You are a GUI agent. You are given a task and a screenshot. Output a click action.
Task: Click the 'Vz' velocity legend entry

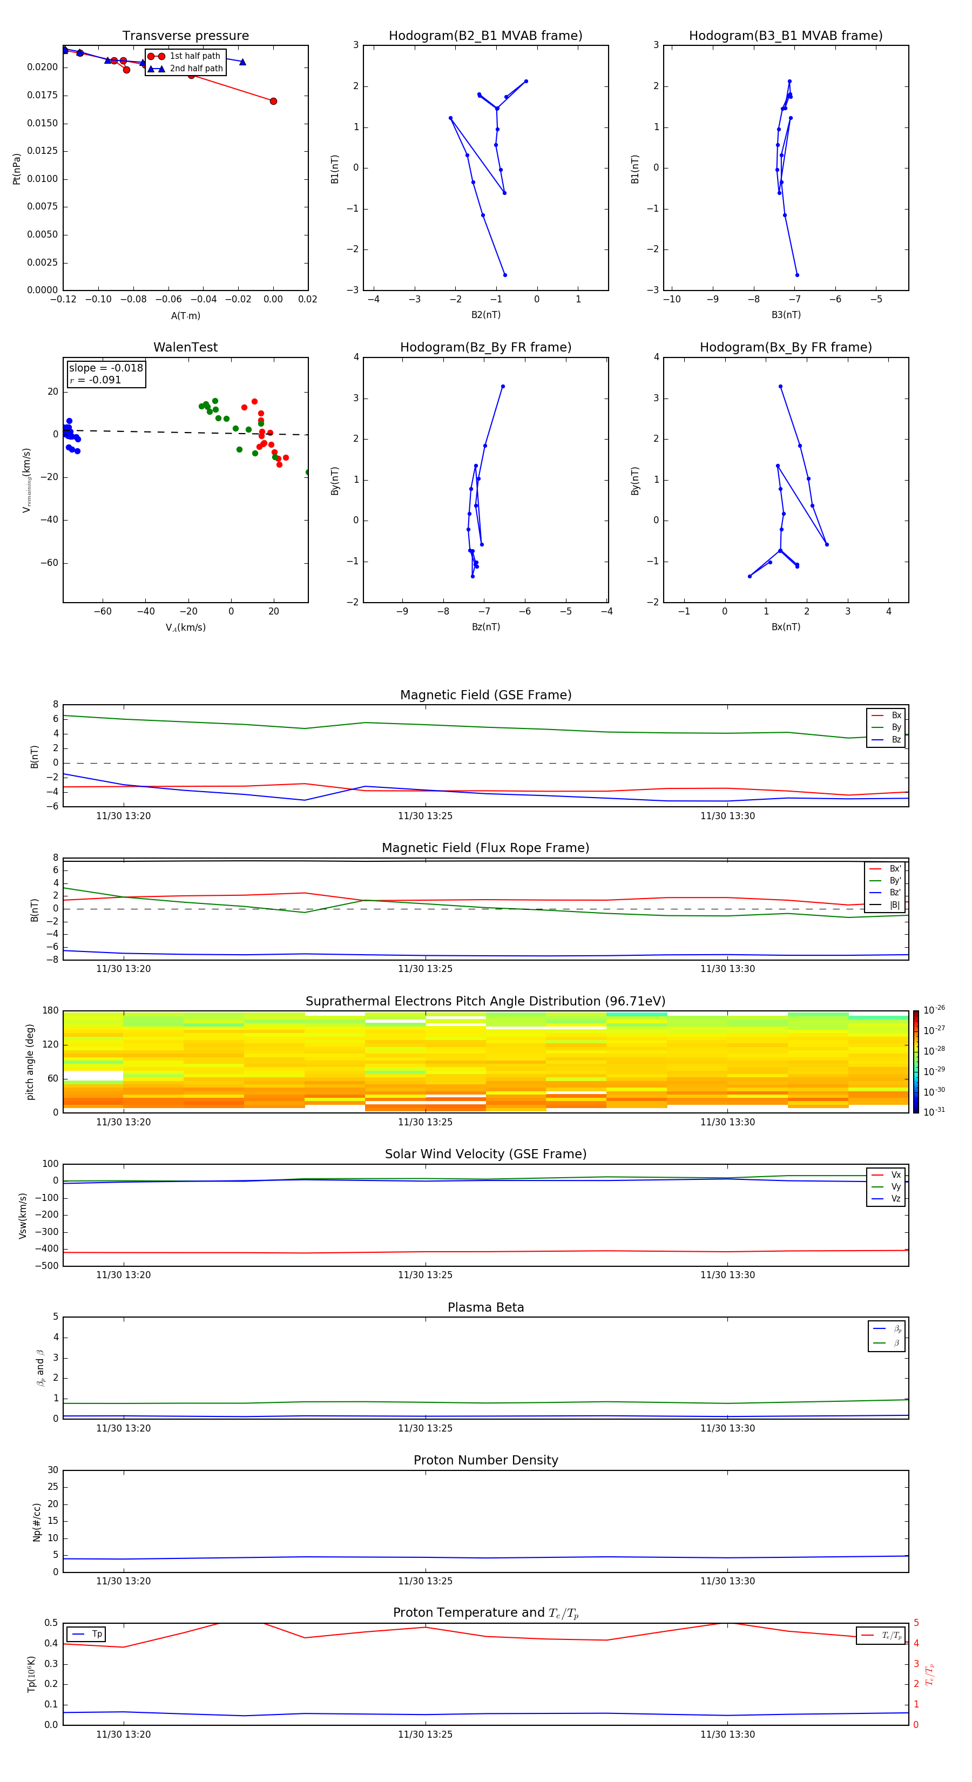coord(886,1199)
